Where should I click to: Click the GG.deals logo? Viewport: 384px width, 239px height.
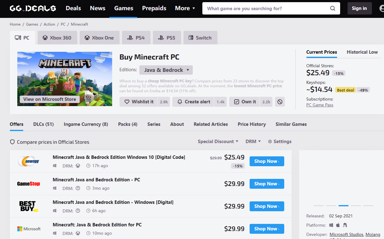pos(33,8)
